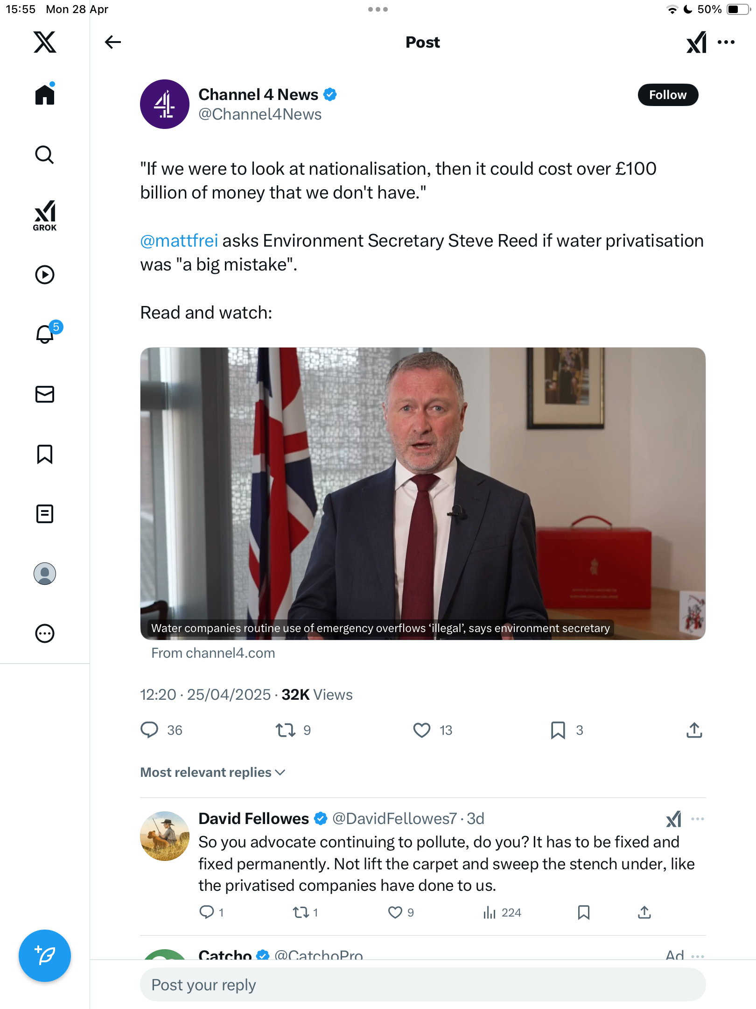Follow Channel 4 News

click(x=668, y=95)
